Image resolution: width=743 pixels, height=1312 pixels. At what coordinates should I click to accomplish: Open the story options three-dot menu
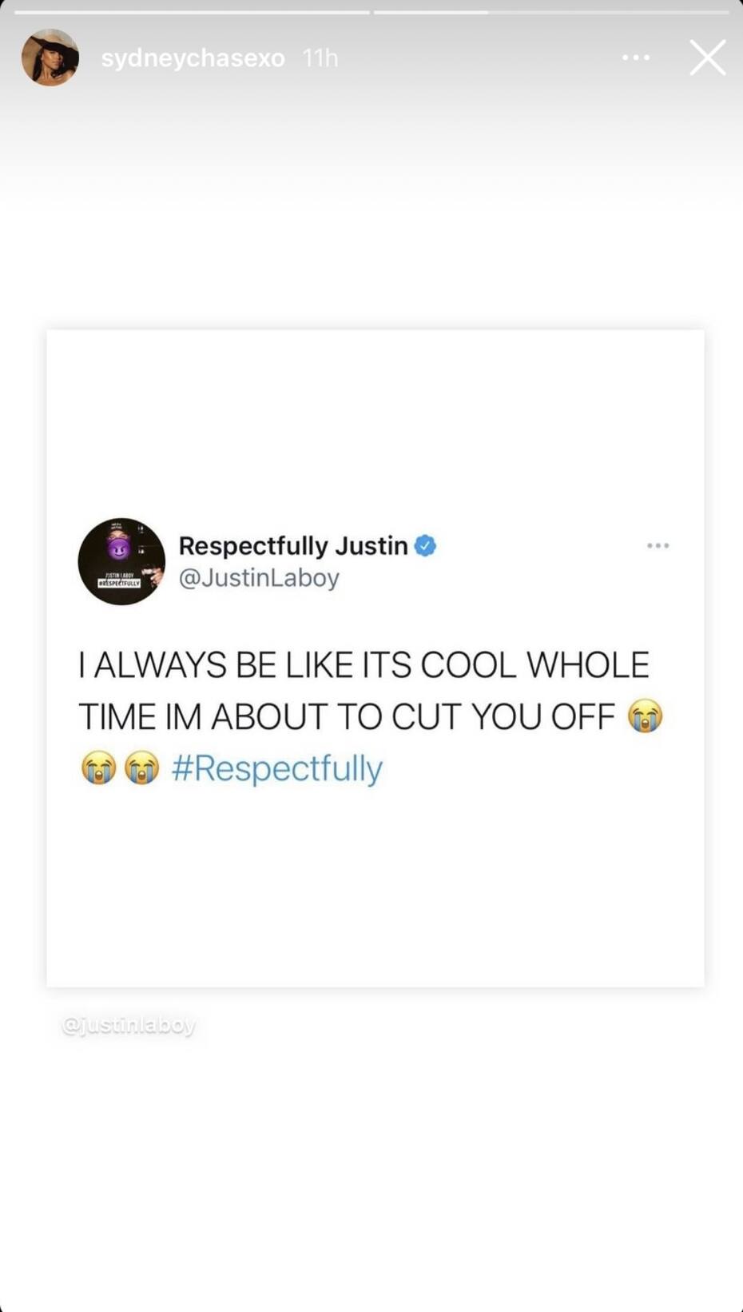point(636,58)
